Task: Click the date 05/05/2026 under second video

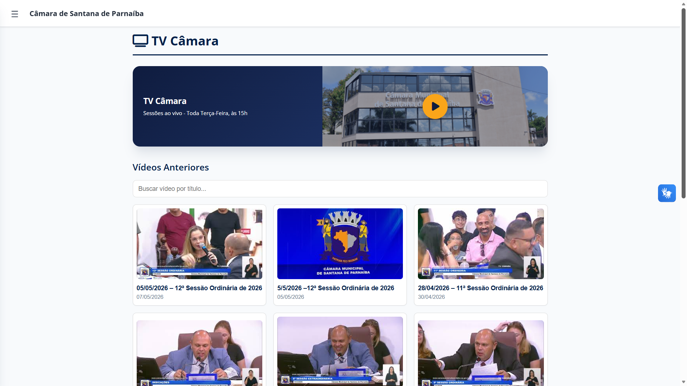Action: [x=291, y=297]
